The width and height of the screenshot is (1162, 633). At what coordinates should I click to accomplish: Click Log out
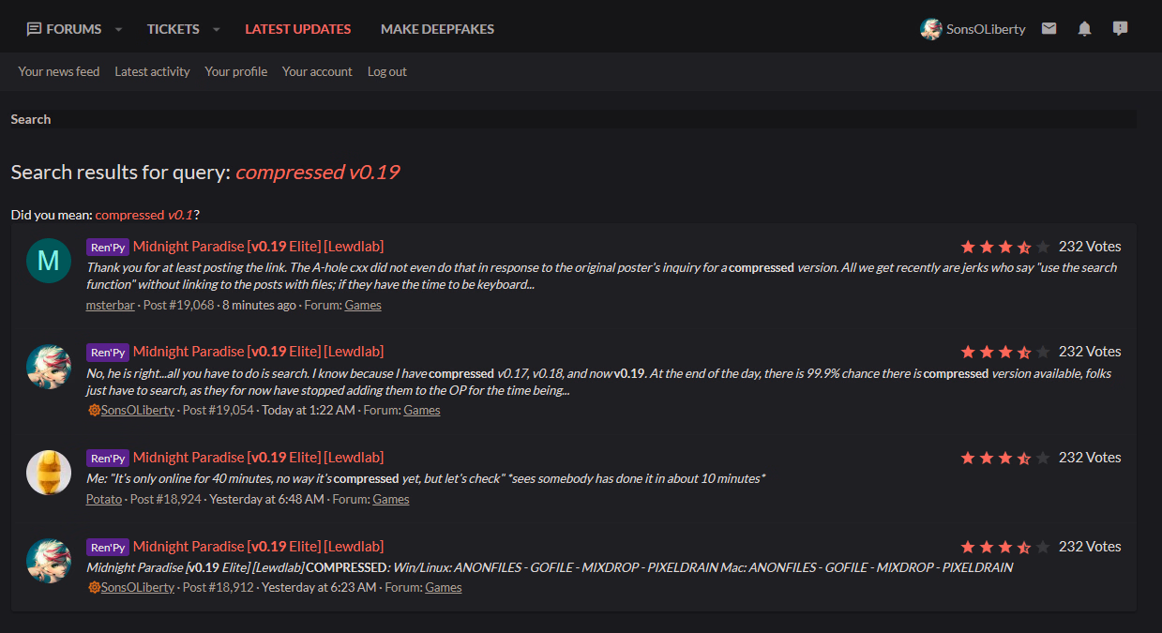point(387,71)
